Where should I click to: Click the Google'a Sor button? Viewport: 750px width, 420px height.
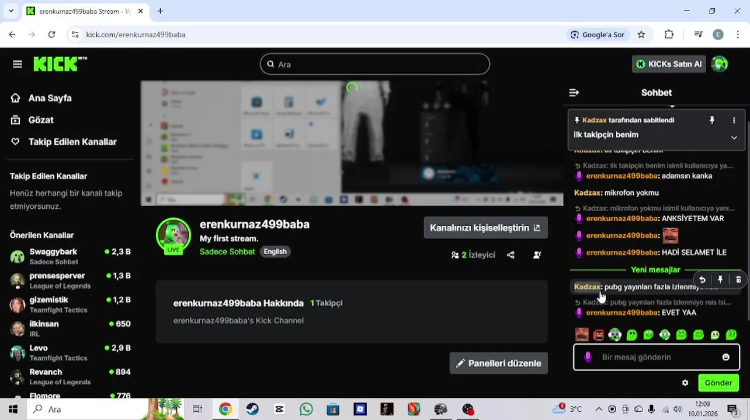(x=598, y=34)
